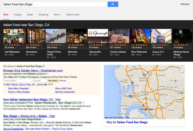Open View Menu Specials sitelink
This screenshot has width=193, height=131.
(18, 89)
